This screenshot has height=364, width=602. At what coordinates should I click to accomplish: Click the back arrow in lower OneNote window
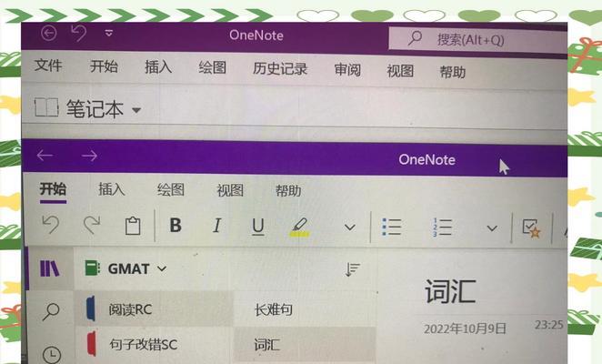click(45, 156)
